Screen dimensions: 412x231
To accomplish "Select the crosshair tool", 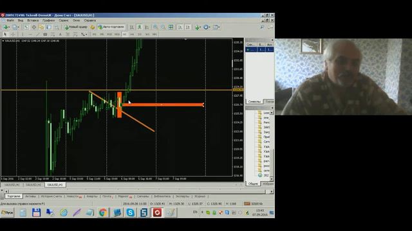I will click(13, 34).
